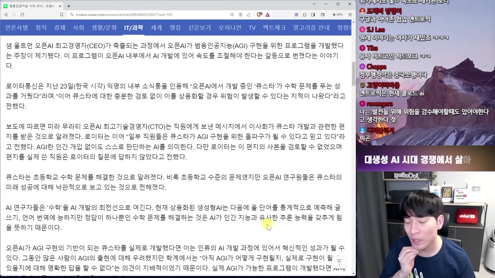Open the 경제 section
The image size is (495, 278).
pos(60,28)
